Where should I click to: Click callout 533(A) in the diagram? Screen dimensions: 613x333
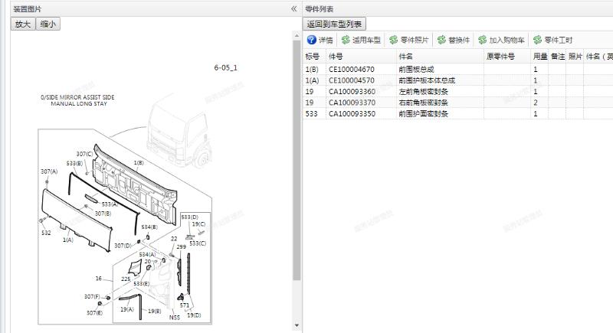coord(110,204)
